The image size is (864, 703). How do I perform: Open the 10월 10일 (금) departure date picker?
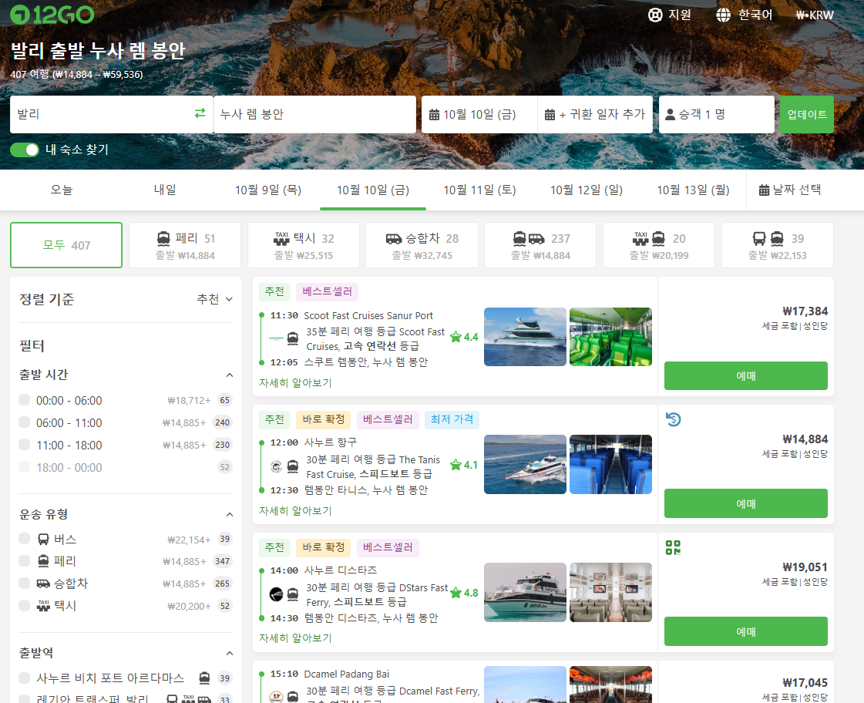pyautogui.click(x=479, y=115)
